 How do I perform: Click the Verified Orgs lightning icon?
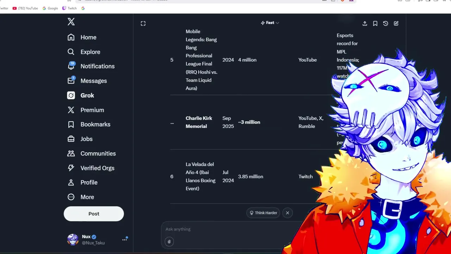click(x=71, y=168)
